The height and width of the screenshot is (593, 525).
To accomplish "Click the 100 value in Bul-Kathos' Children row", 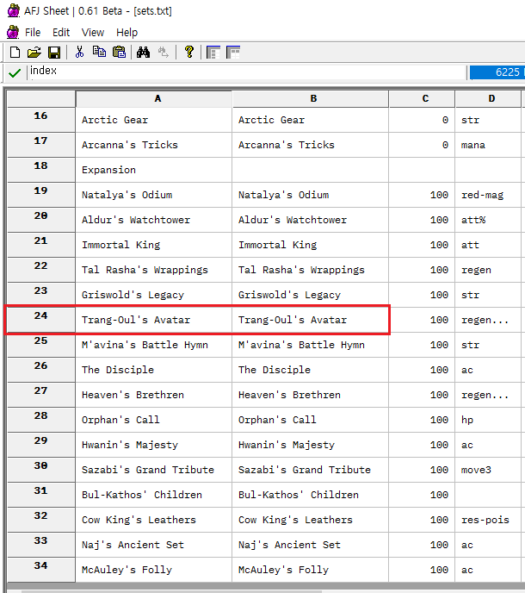I will [422, 495].
